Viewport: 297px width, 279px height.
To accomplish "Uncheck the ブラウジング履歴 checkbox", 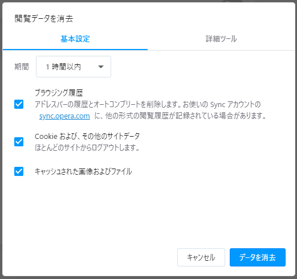I will (19, 104).
